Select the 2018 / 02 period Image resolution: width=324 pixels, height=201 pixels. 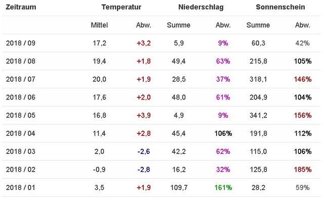20,170
